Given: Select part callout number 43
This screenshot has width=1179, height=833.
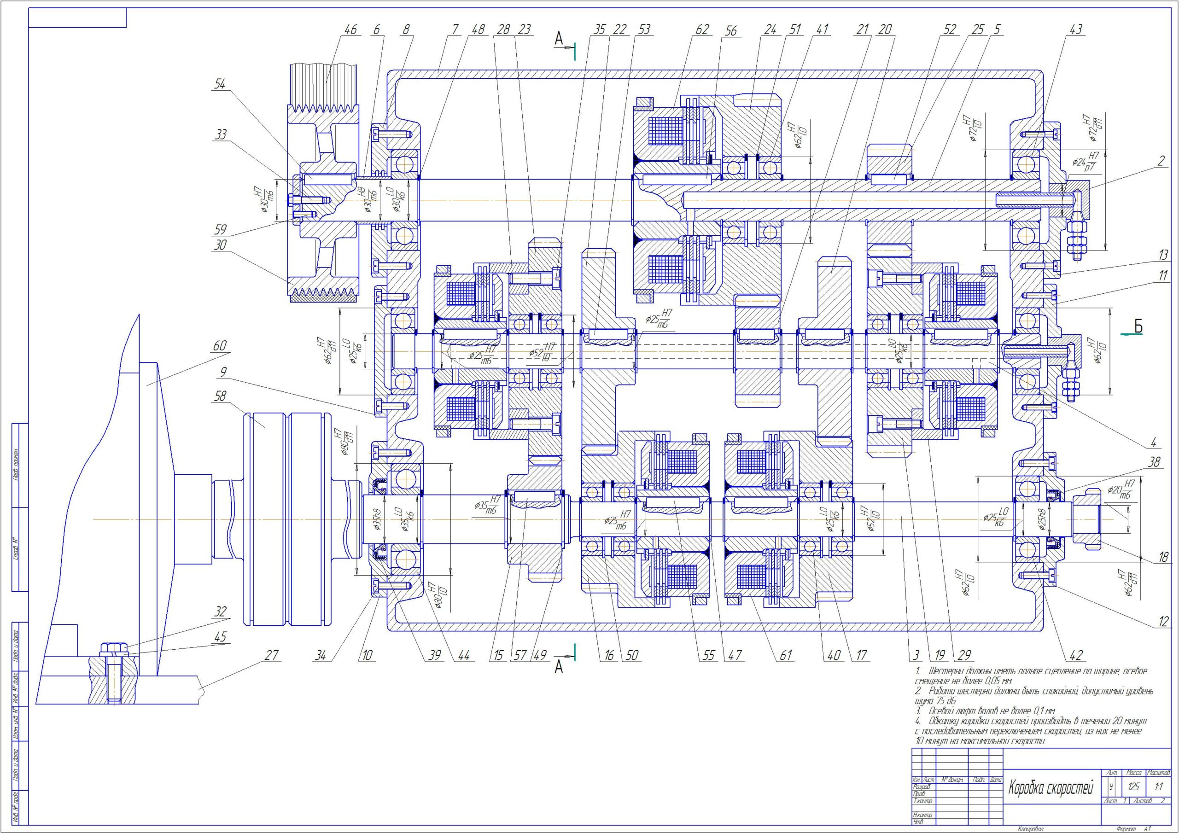Looking at the screenshot, I should pyautogui.click(x=1075, y=30).
